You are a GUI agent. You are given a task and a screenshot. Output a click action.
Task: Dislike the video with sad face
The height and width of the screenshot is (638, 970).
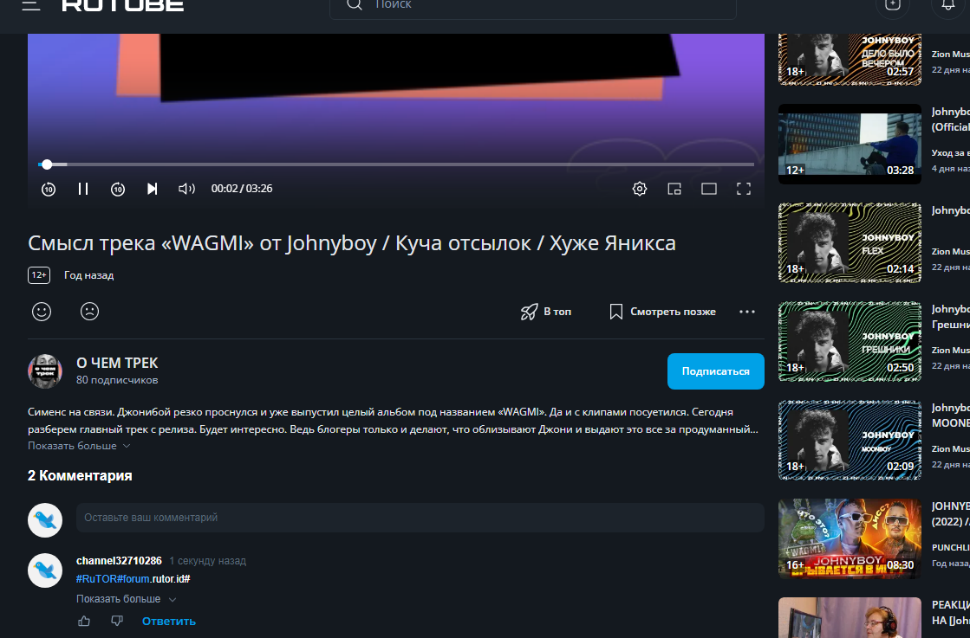pos(89,312)
